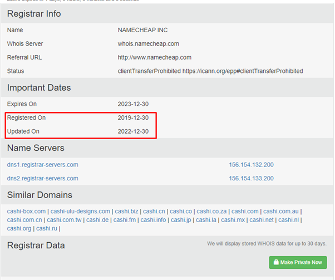Follow the cashi.com link
Screen dimensions: 335x280
click(x=245, y=212)
